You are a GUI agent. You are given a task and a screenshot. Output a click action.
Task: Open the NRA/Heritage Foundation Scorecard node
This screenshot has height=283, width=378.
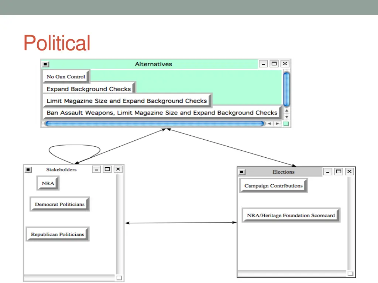point(291,215)
